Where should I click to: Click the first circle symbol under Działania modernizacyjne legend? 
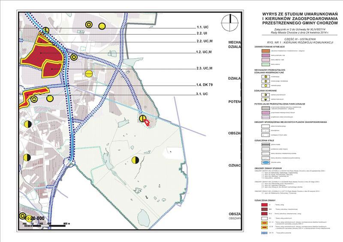266,77
